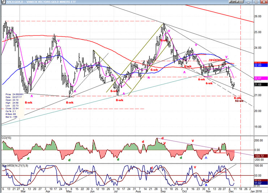Click the 24.00 price axis label

pos(258,48)
